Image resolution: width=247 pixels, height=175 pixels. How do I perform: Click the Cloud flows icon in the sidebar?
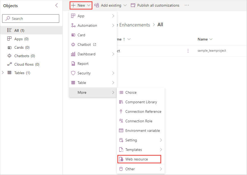pos(10,64)
